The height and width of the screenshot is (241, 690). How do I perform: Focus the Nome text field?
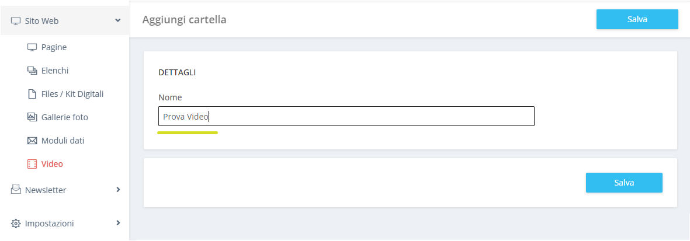pyautogui.click(x=346, y=116)
